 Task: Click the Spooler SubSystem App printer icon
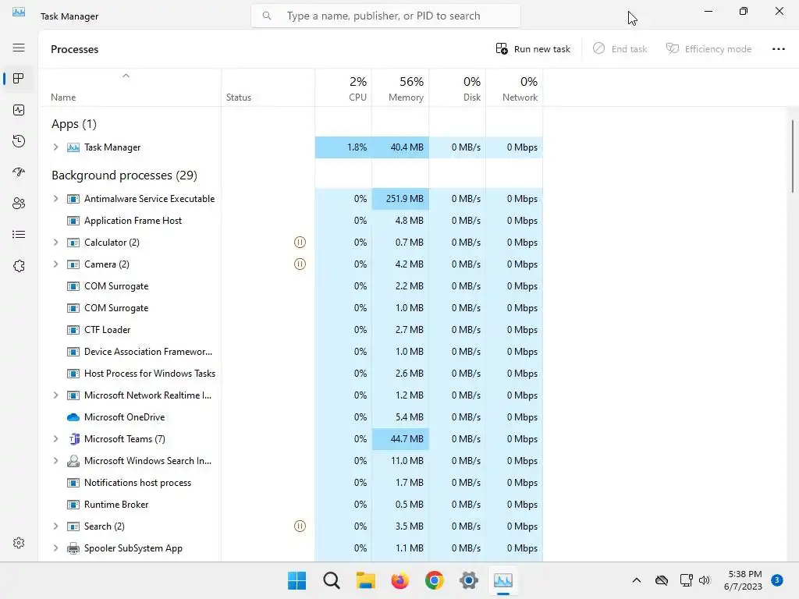pos(73,548)
